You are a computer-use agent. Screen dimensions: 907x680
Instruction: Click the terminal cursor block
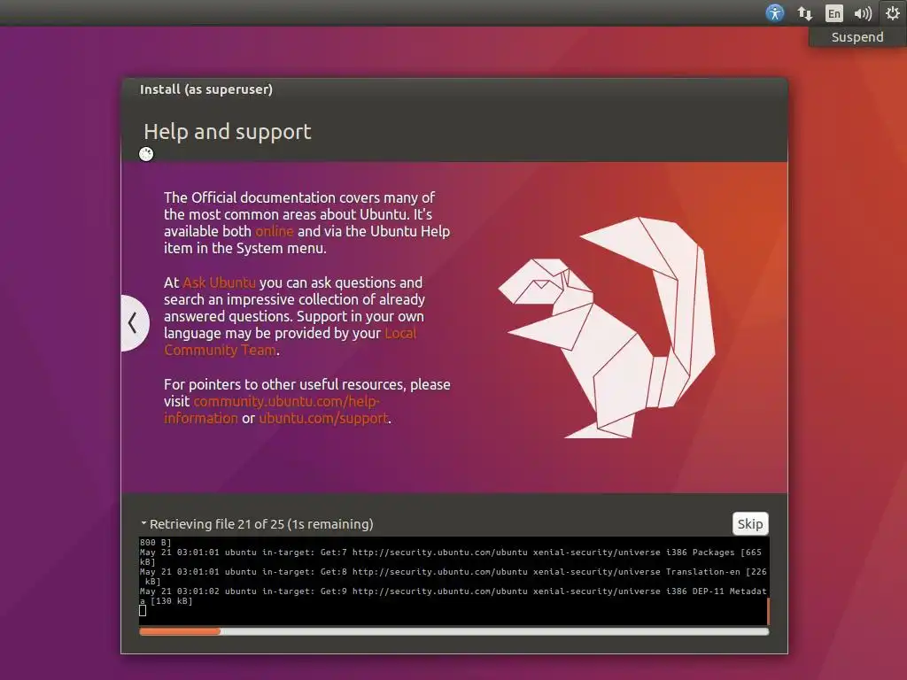[x=143, y=611]
